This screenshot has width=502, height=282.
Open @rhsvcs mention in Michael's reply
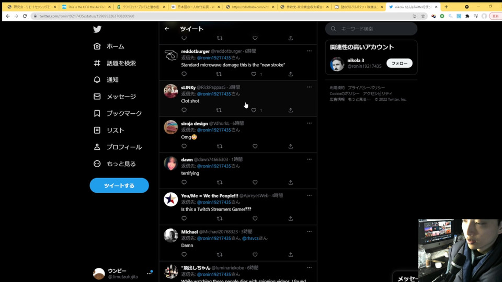point(250,238)
